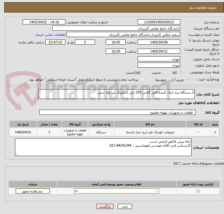Click the request creator name field

coord(123,35)
